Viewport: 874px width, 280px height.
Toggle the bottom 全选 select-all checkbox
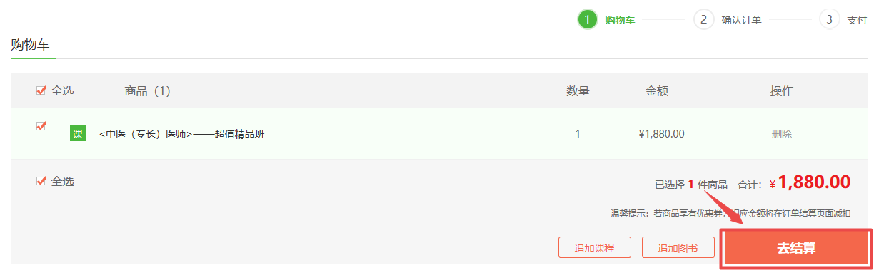[x=41, y=181]
